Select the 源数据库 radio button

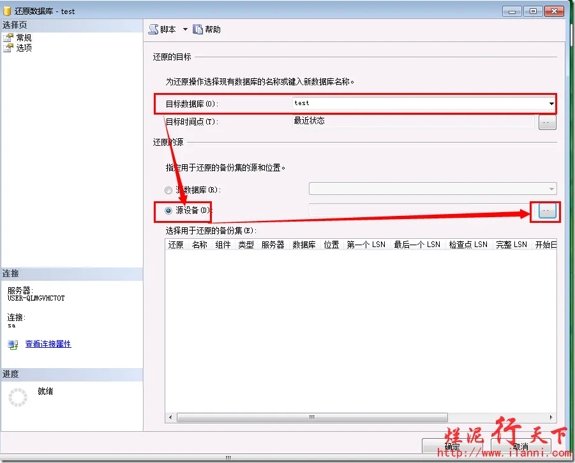pos(168,190)
